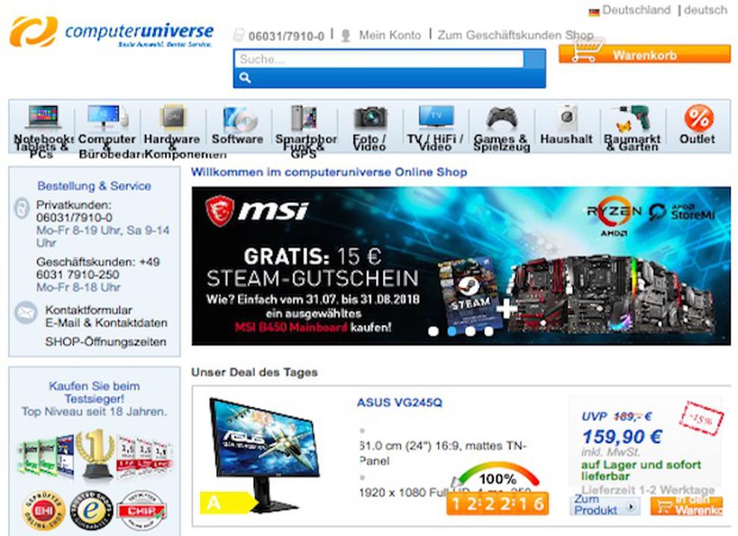738x536 pixels.
Task: Click the phone icon beside Privatkunden
Action: (x=21, y=208)
